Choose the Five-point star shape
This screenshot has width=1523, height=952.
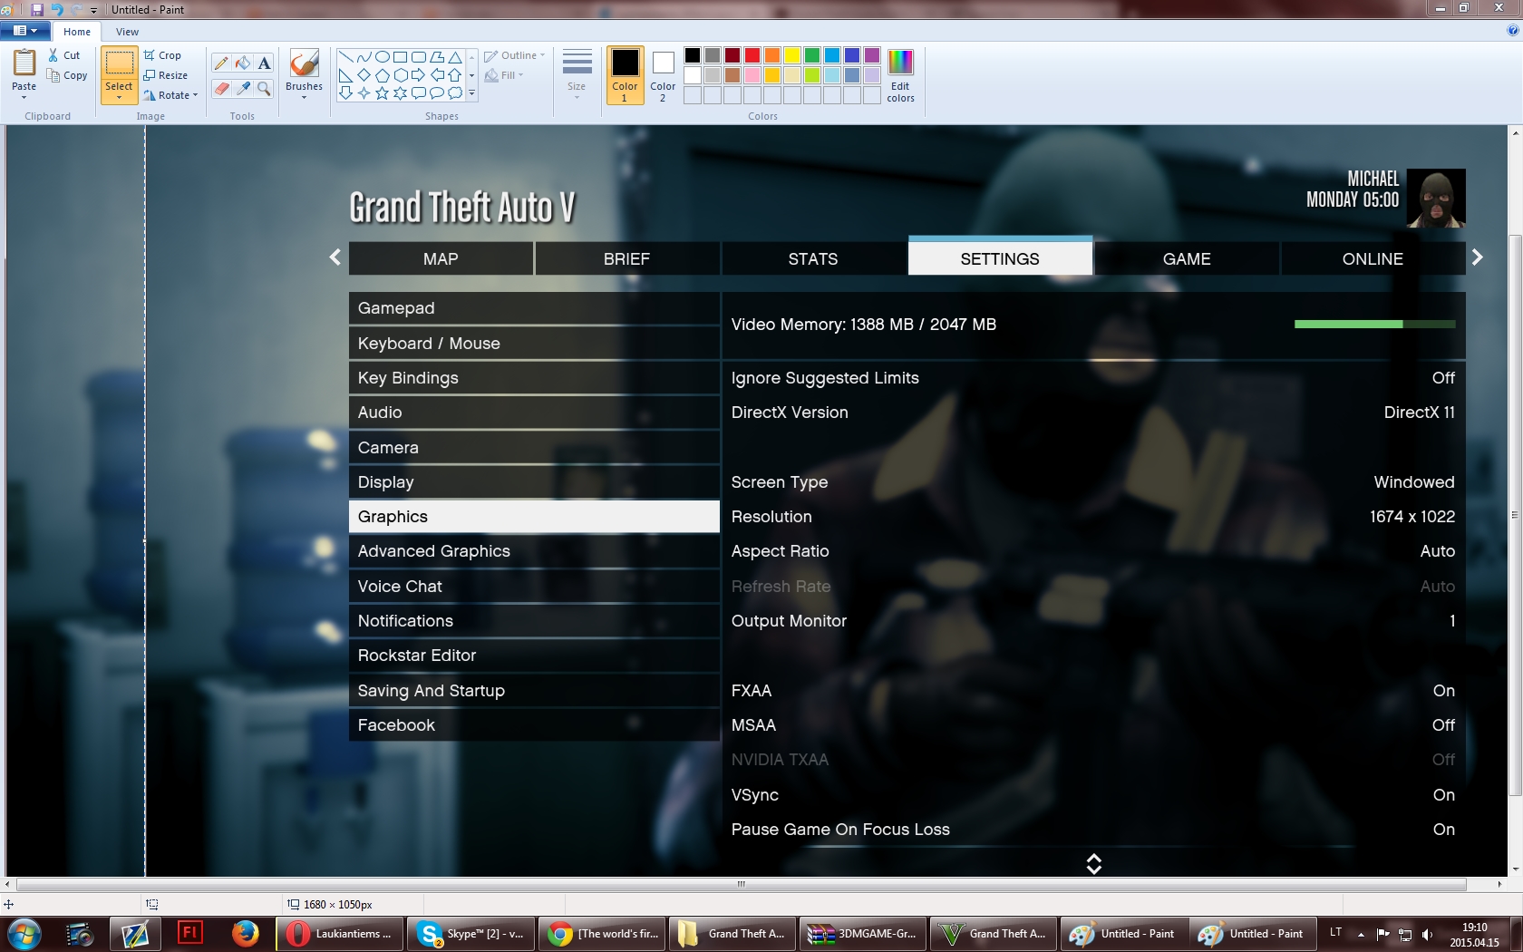point(382,92)
